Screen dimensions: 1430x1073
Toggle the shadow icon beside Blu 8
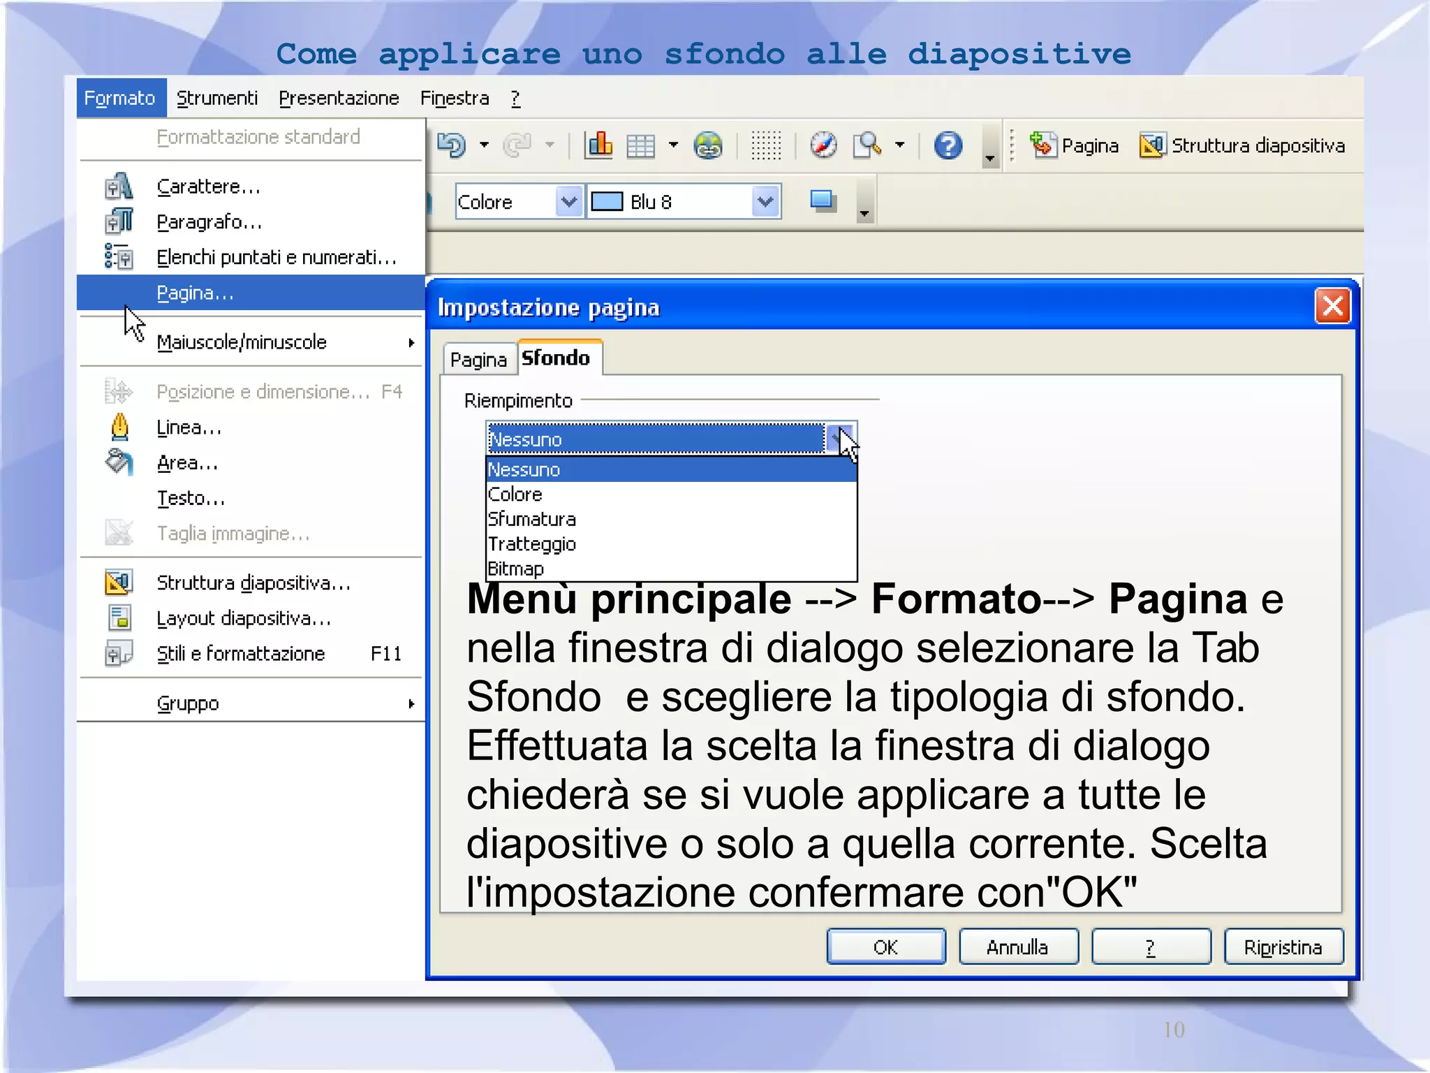click(823, 201)
